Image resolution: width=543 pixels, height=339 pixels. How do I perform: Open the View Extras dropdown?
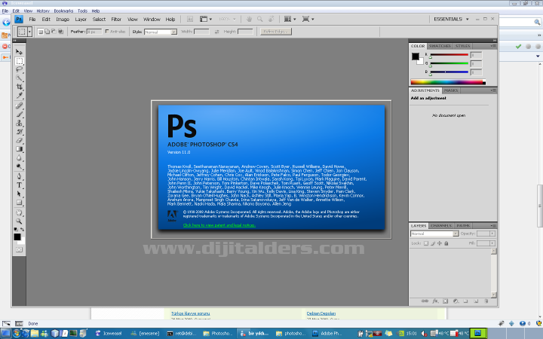click(x=206, y=19)
